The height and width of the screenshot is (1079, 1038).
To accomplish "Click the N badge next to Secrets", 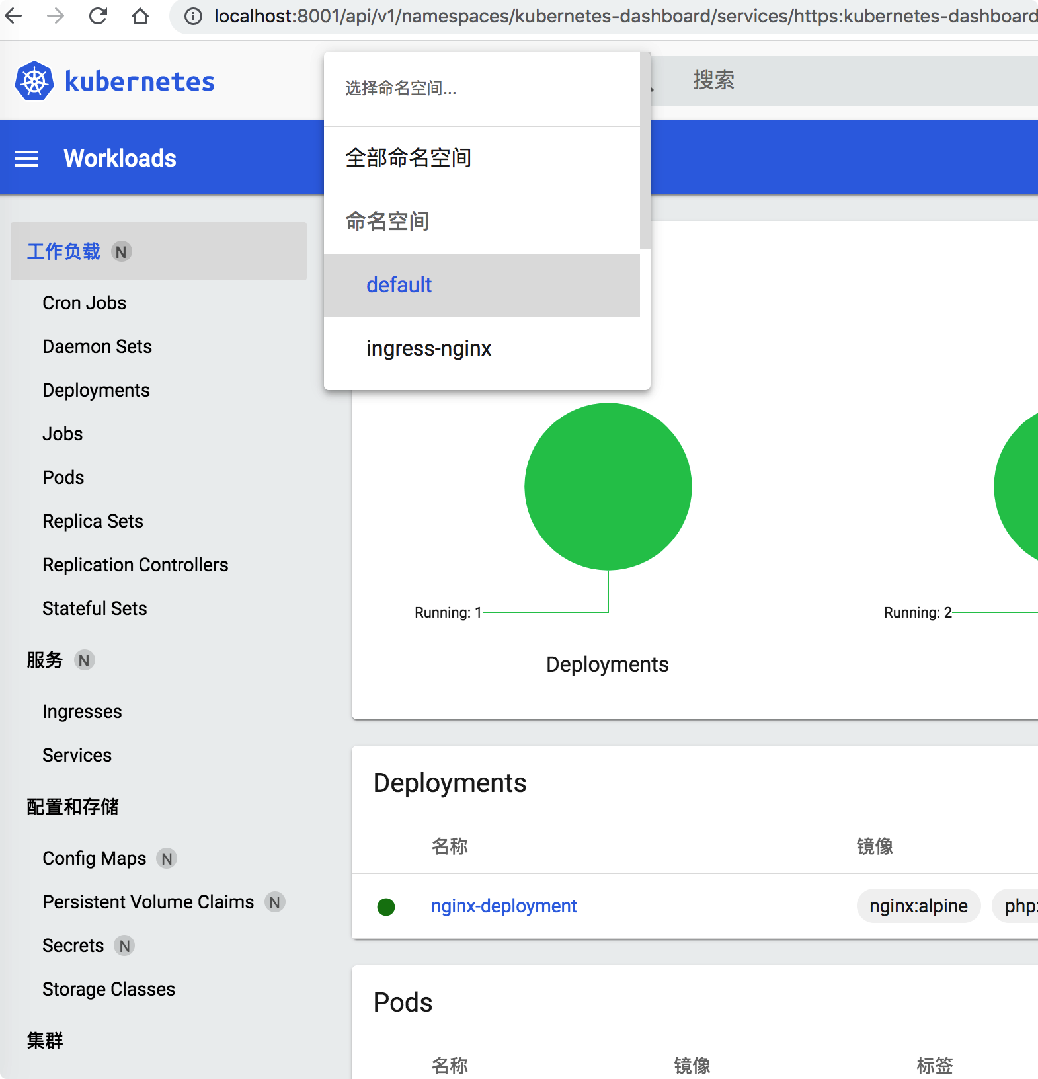I will (124, 946).
